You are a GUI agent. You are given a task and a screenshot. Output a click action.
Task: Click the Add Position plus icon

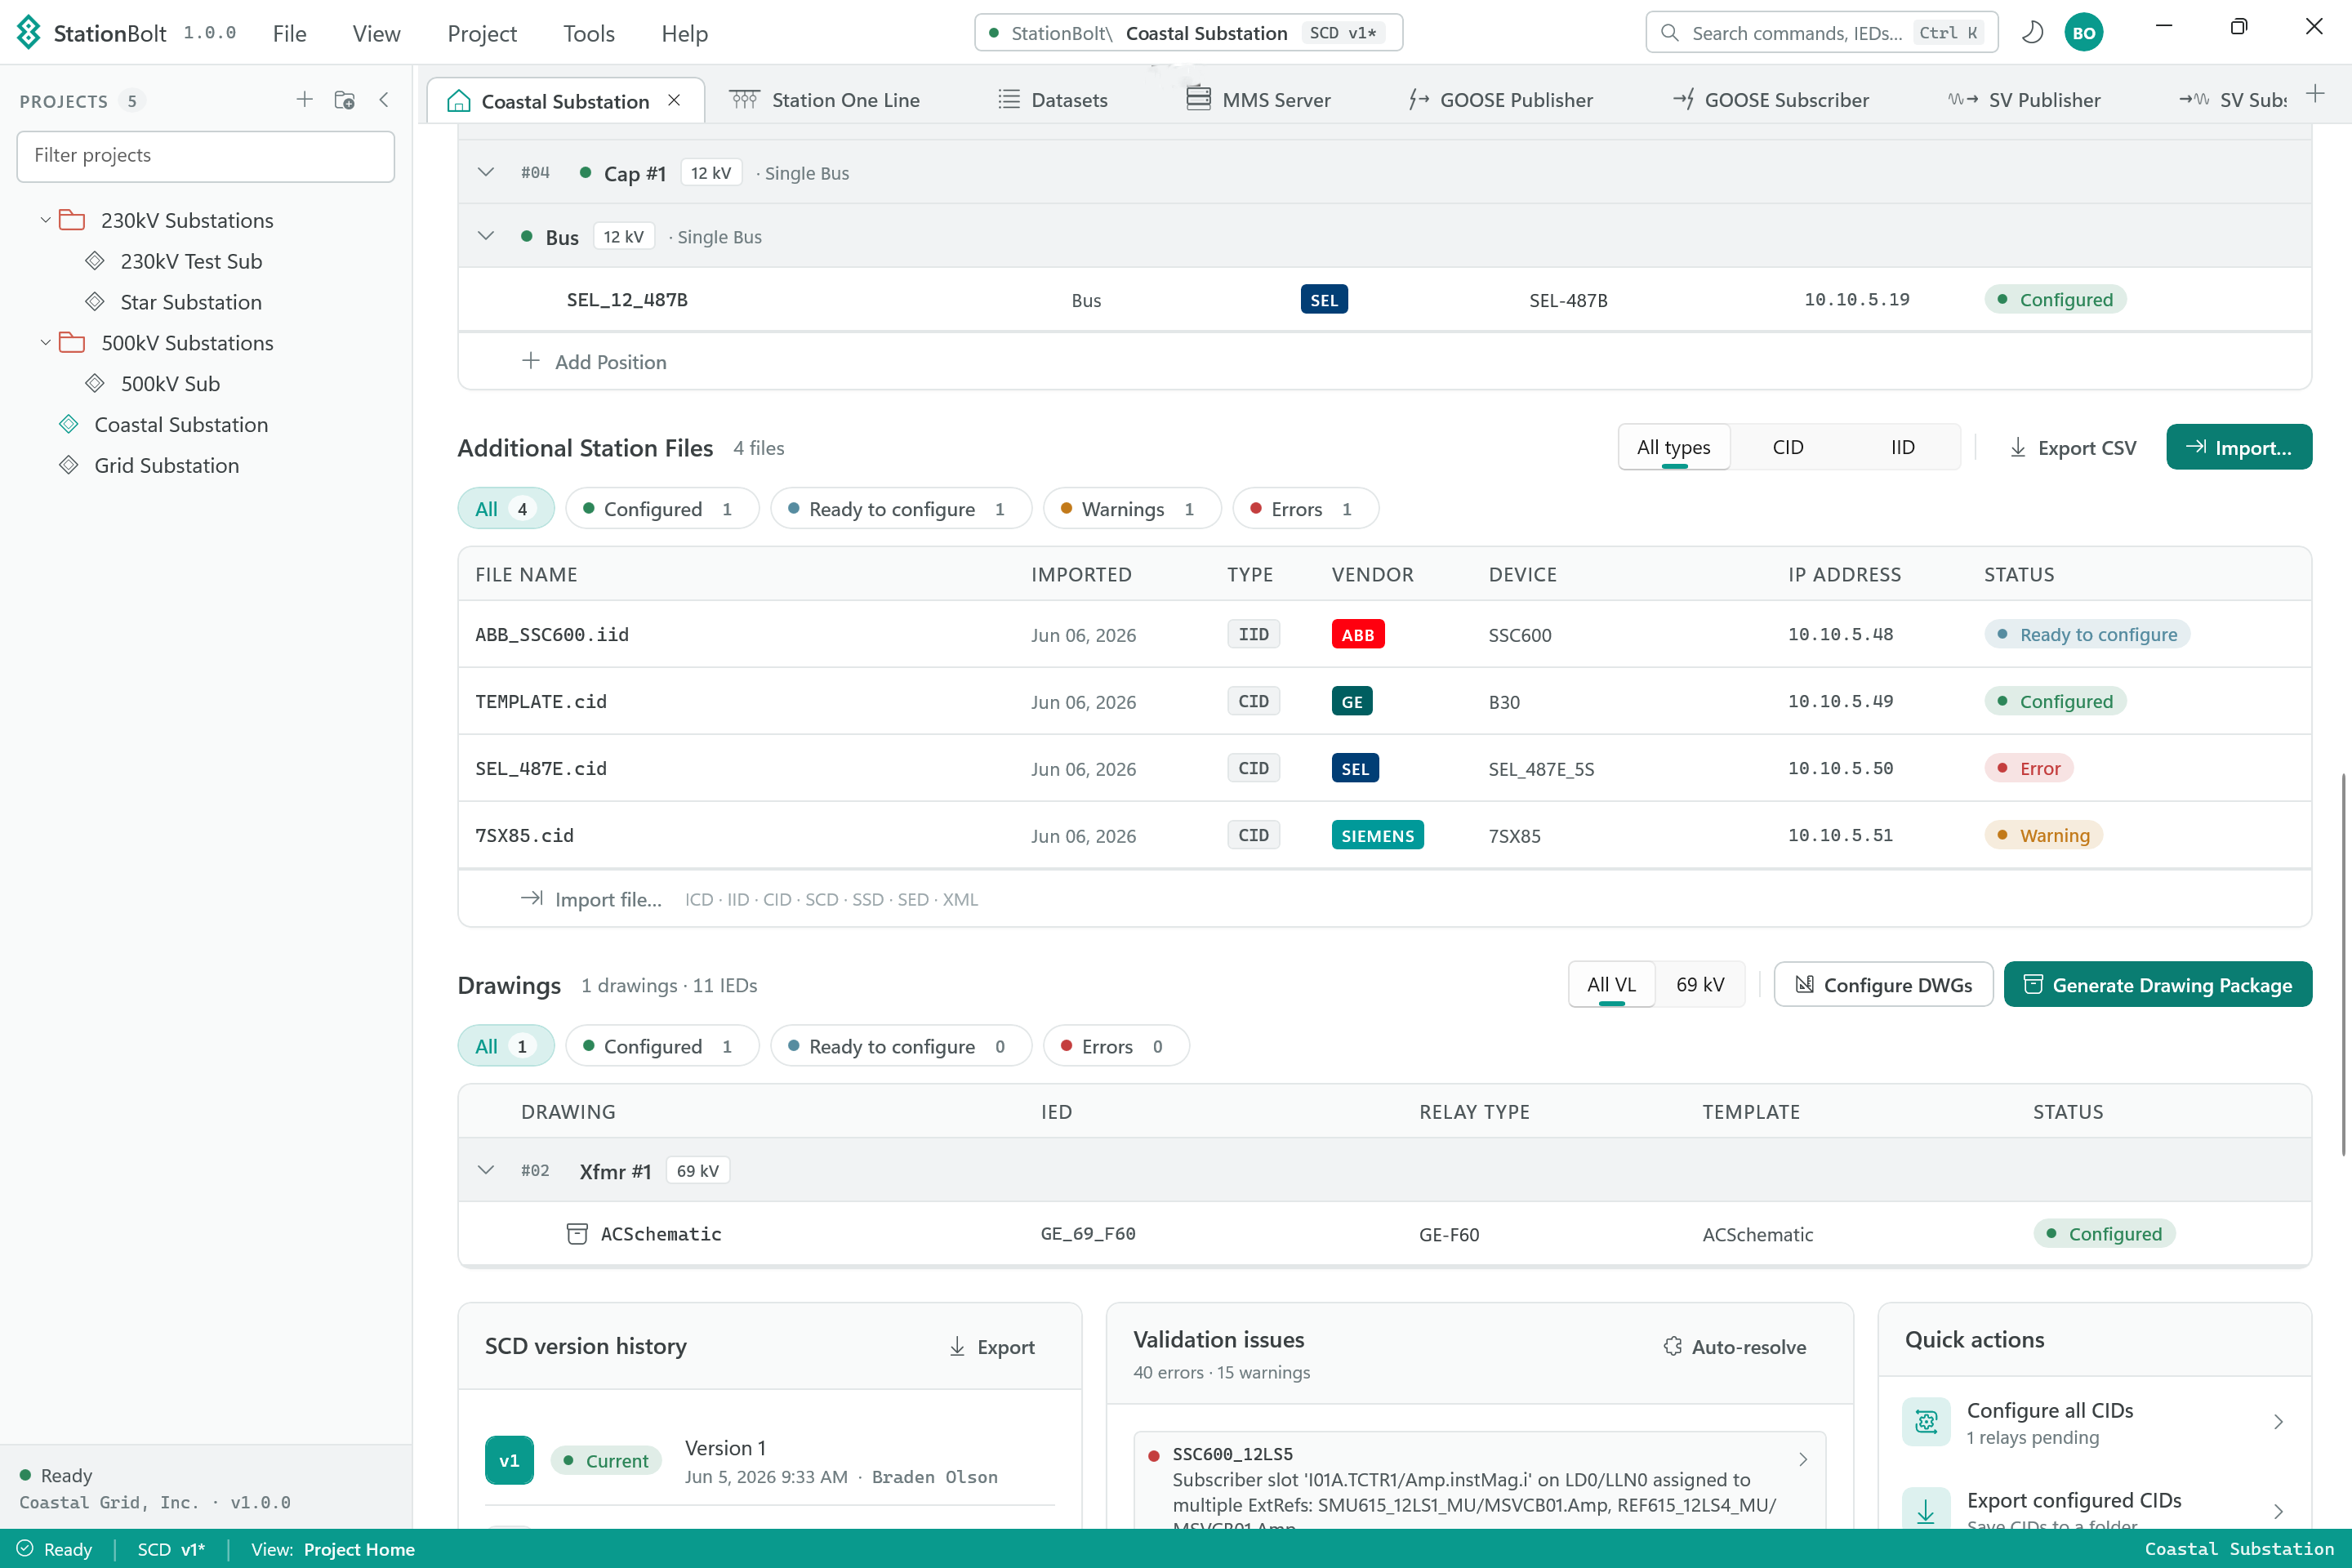[531, 361]
